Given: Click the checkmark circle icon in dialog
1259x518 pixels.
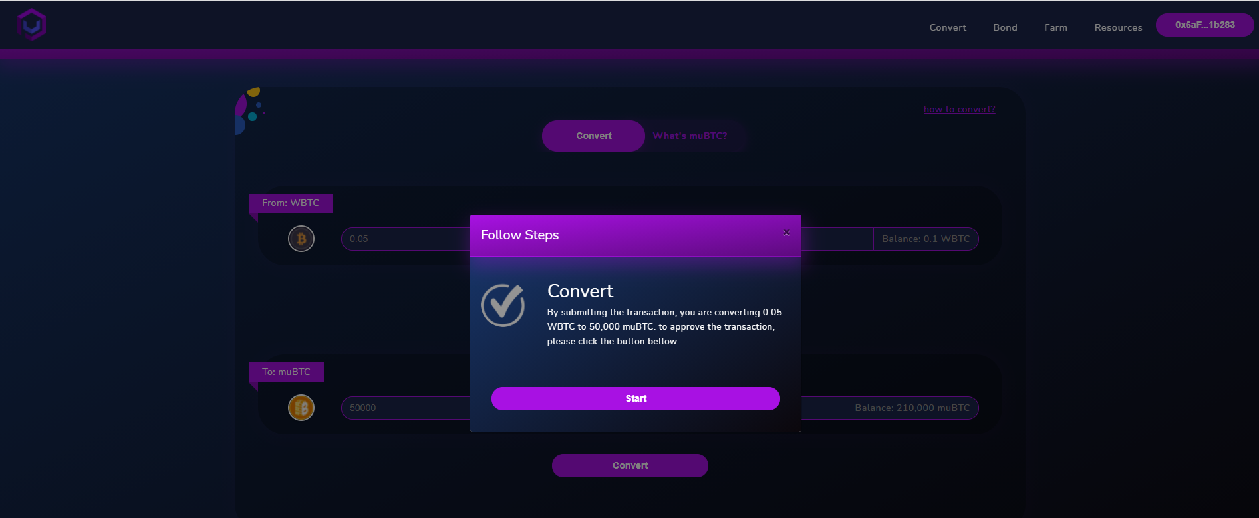Looking at the screenshot, I should 503,305.
